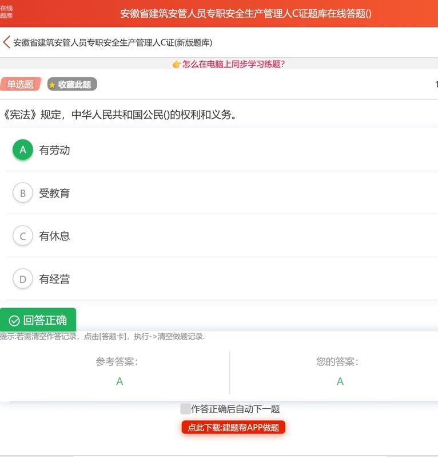Image resolution: width=438 pixels, height=457 pixels.
Task: Click the checkmark icon in 回答正确 badge
Action: [x=14, y=321]
